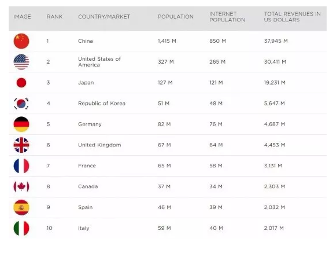This screenshot has height=253, width=333.
Task: Select the COUNTRY/MARKET column header
Action: click(x=104, y=17)
